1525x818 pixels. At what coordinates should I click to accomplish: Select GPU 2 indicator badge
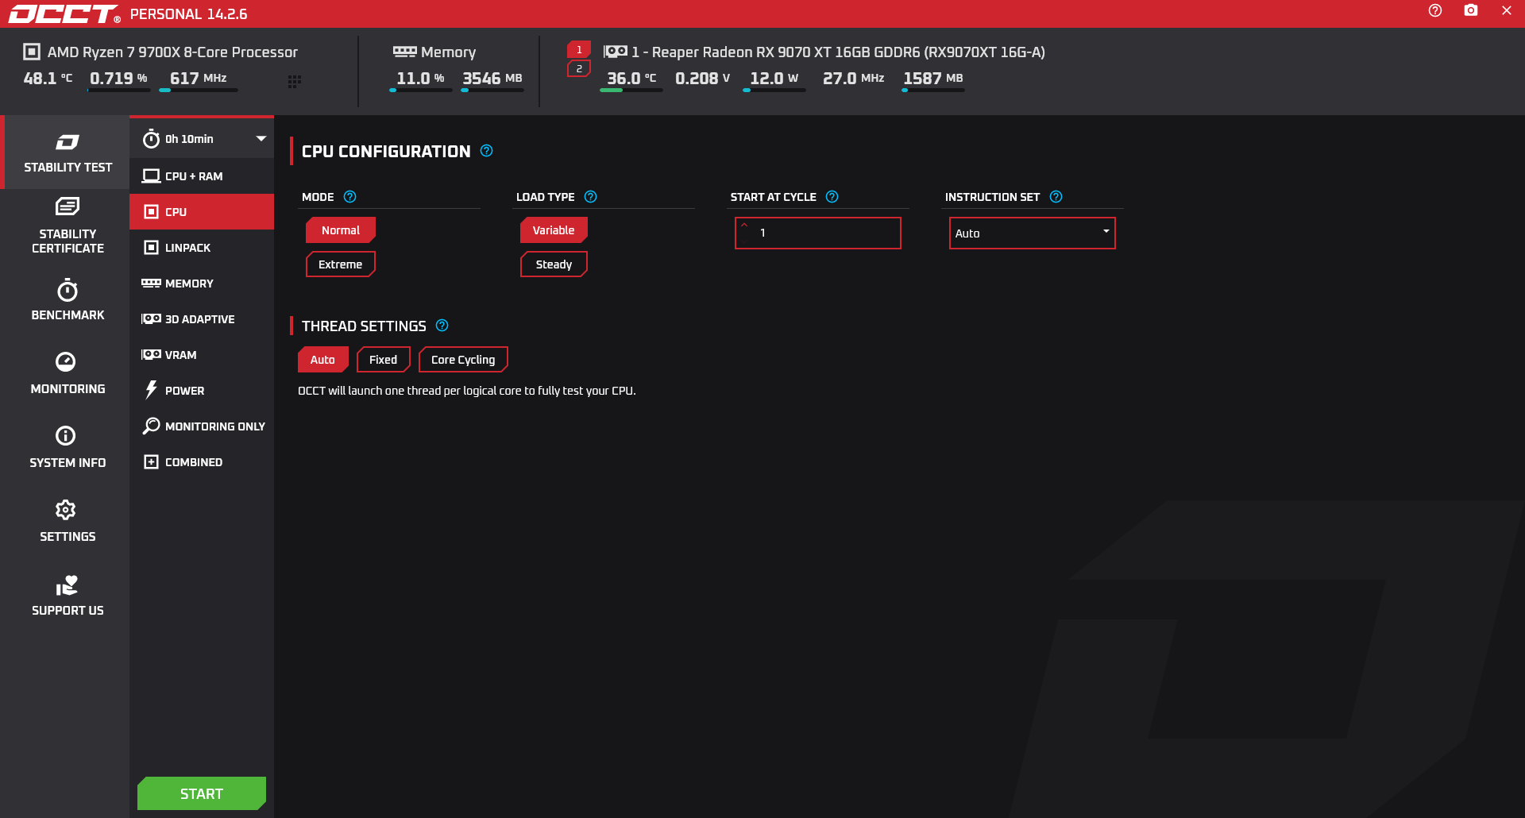point(579,69)
